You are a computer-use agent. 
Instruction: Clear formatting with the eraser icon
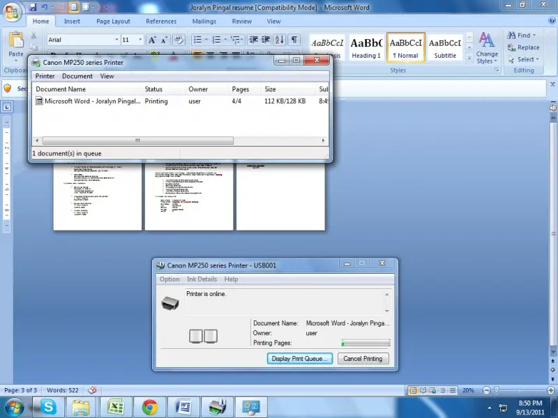click(179, 40)
